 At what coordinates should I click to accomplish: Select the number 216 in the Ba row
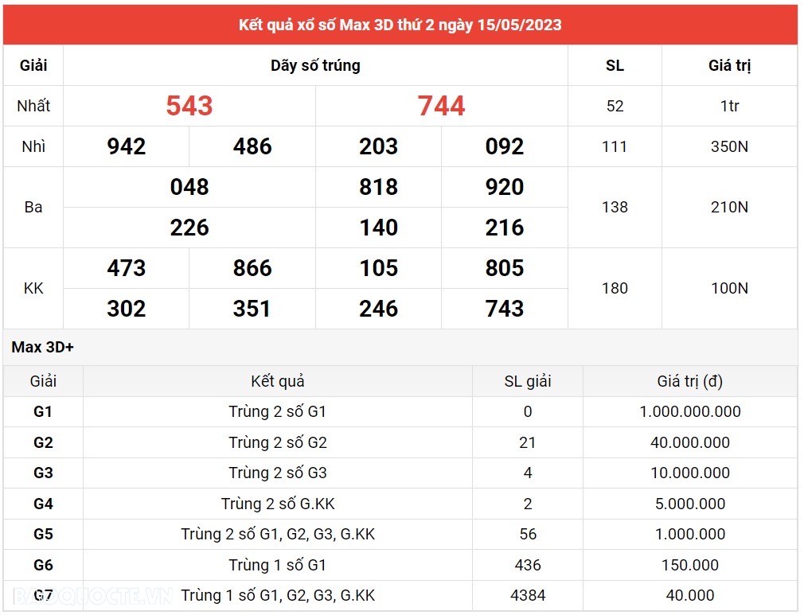pyautogui.click(x=505, y=228)
